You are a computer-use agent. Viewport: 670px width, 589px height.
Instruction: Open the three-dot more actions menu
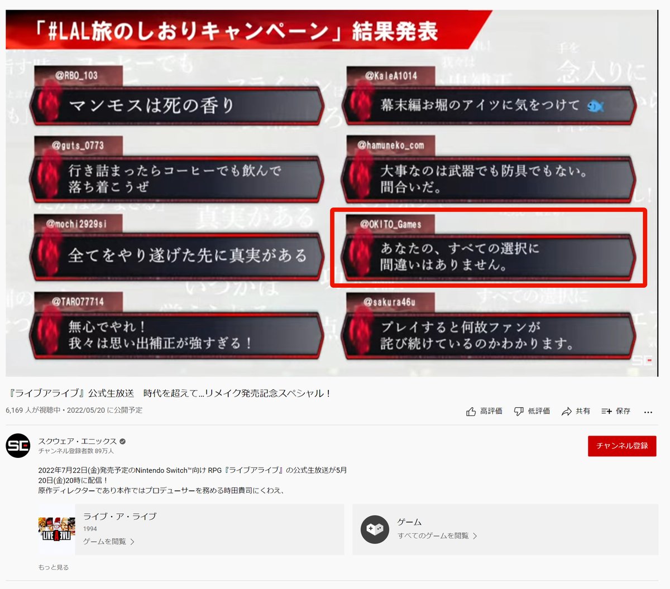648,412
